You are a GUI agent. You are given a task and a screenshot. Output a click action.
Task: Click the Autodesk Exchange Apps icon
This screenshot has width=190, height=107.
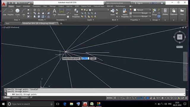click(x=152, y=3)
